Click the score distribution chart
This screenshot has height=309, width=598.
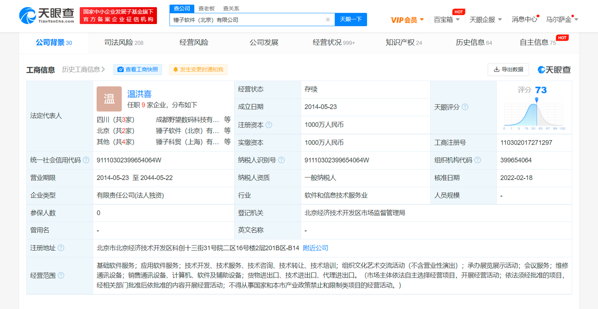click(x=534, y=113)
